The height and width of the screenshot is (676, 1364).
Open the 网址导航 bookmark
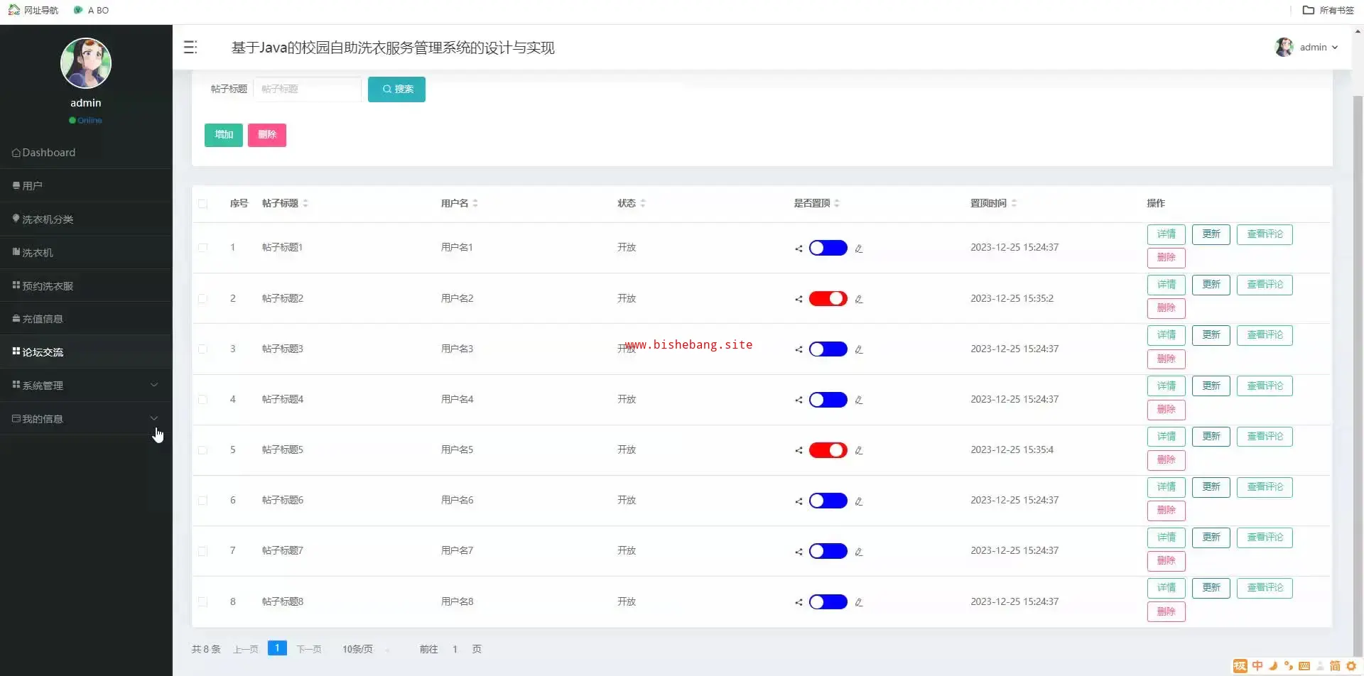[33, 10]
